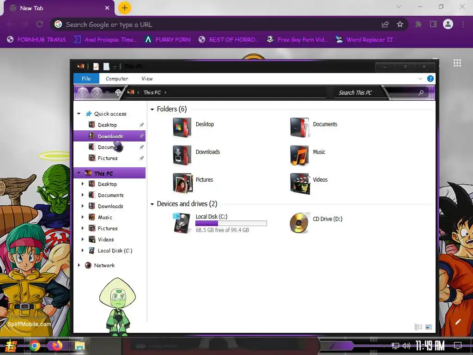The height and width of the screenshot is (355, 473).
Task: Open Chrome extensions puzzle icon
Action: pyautogui.click(x=418, y=24)
